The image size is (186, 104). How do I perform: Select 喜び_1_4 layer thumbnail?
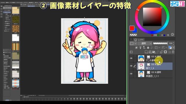(x=141, y=66)
